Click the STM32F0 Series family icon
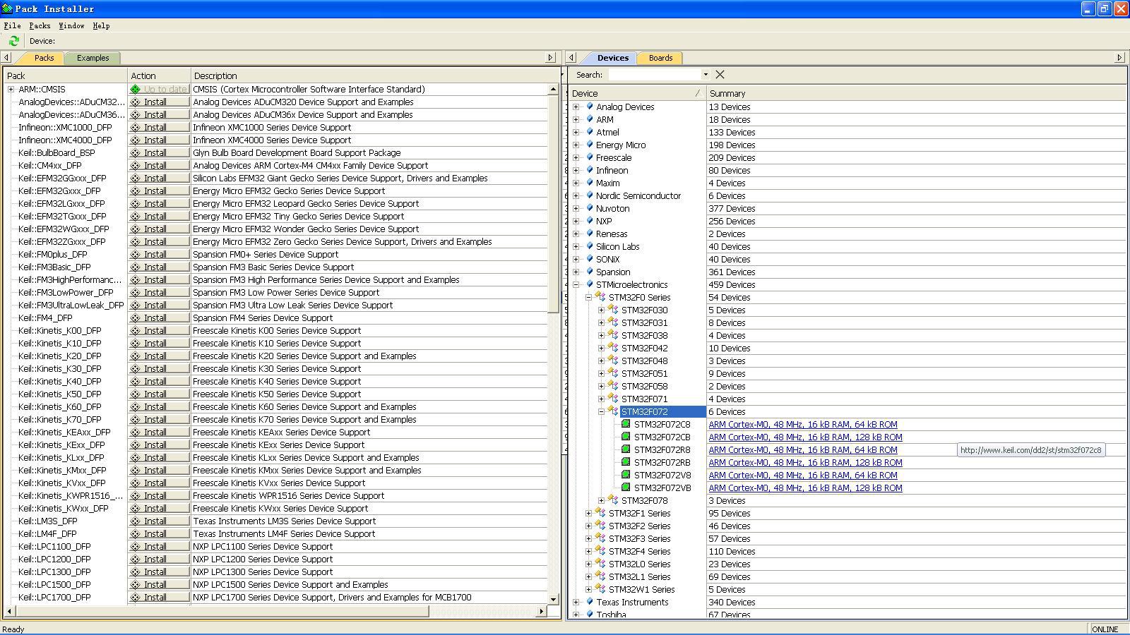This screenshot has width=1130, height=635. coord(601,298)
